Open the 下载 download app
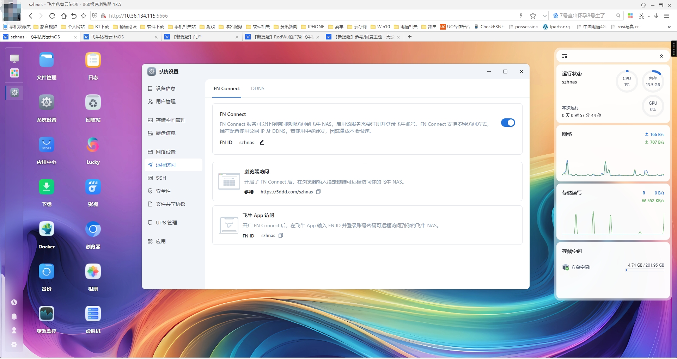Screen dimensions: 677x359 click(47, 187)
